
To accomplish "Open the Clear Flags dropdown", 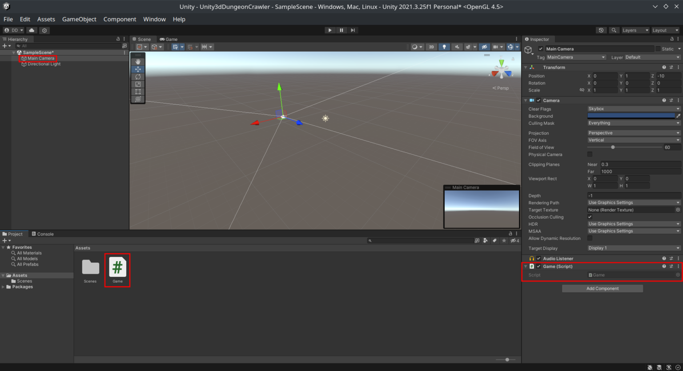I will pos(633,108).
